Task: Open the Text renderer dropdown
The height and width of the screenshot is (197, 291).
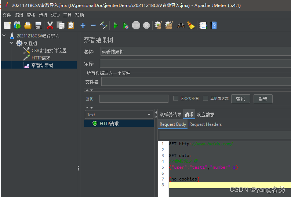Action: coord(119,115)
